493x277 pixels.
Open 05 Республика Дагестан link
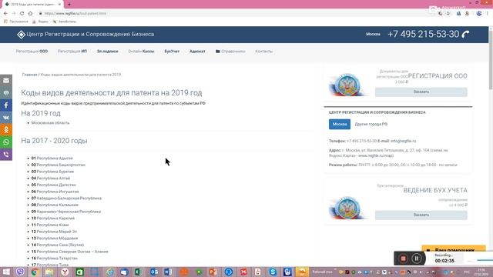pos(53,185)
